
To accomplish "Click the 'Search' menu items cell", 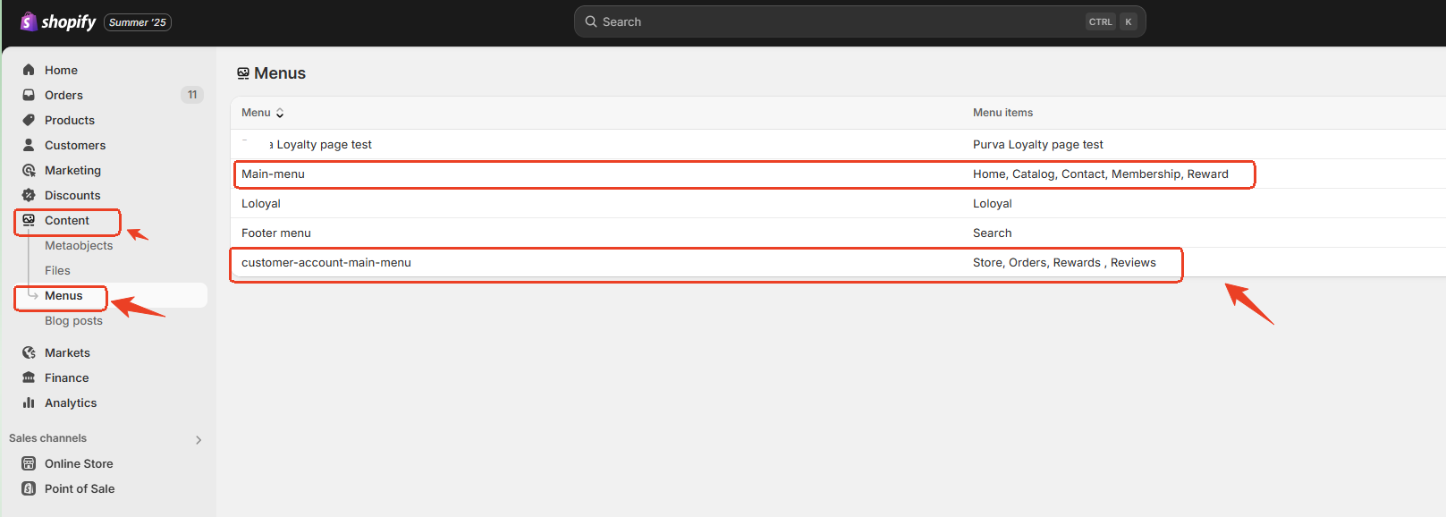I will (x=993, y=233).
